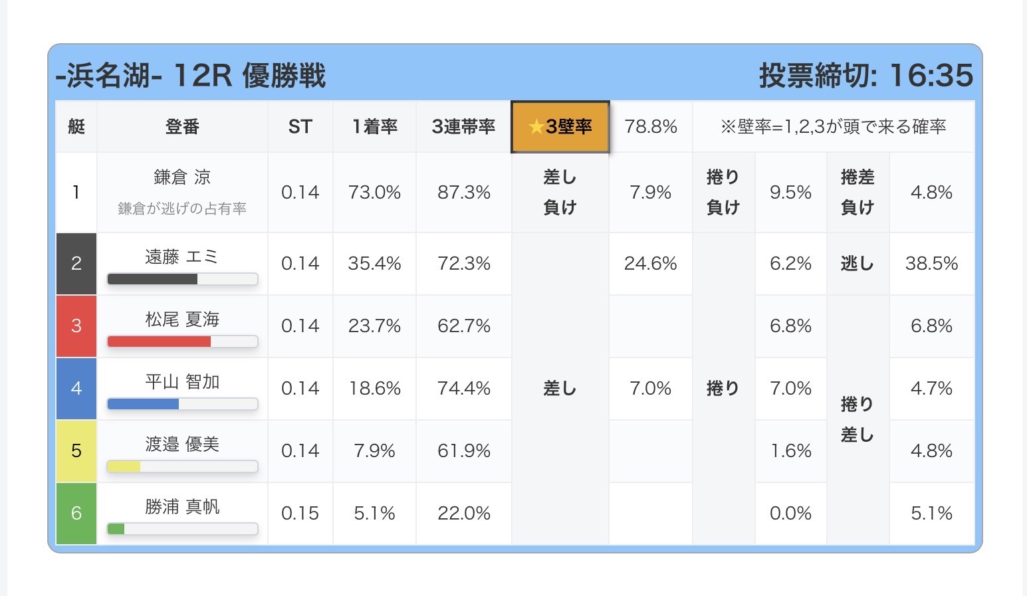Click the 1着率 column header
This screenshot has height=596, width=1027.
tap(374, 126)
